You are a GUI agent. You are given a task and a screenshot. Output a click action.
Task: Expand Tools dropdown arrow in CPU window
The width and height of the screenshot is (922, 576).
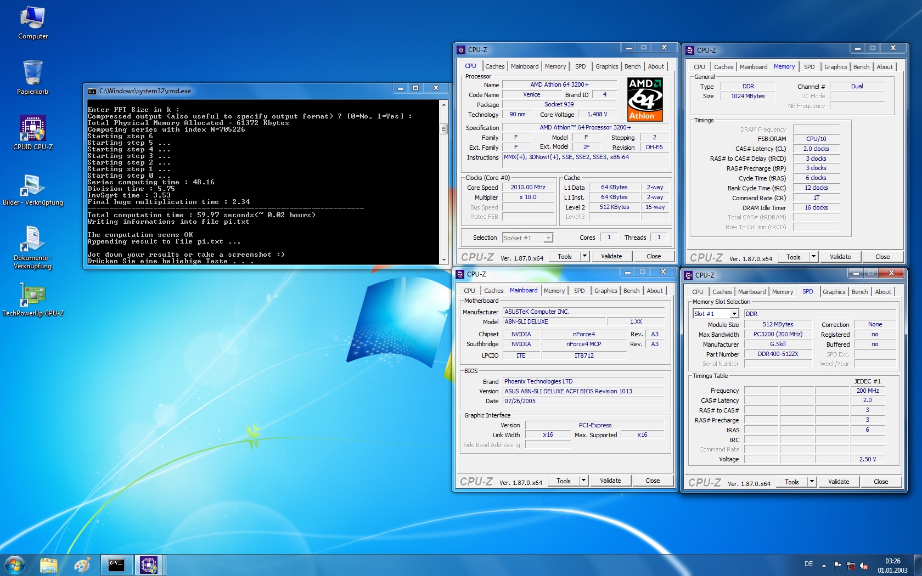(x=584, y=256)
